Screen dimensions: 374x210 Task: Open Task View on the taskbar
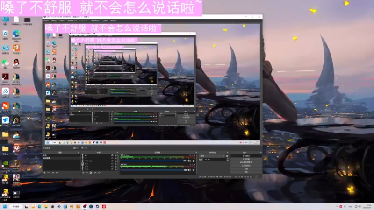tap(27, 206)
